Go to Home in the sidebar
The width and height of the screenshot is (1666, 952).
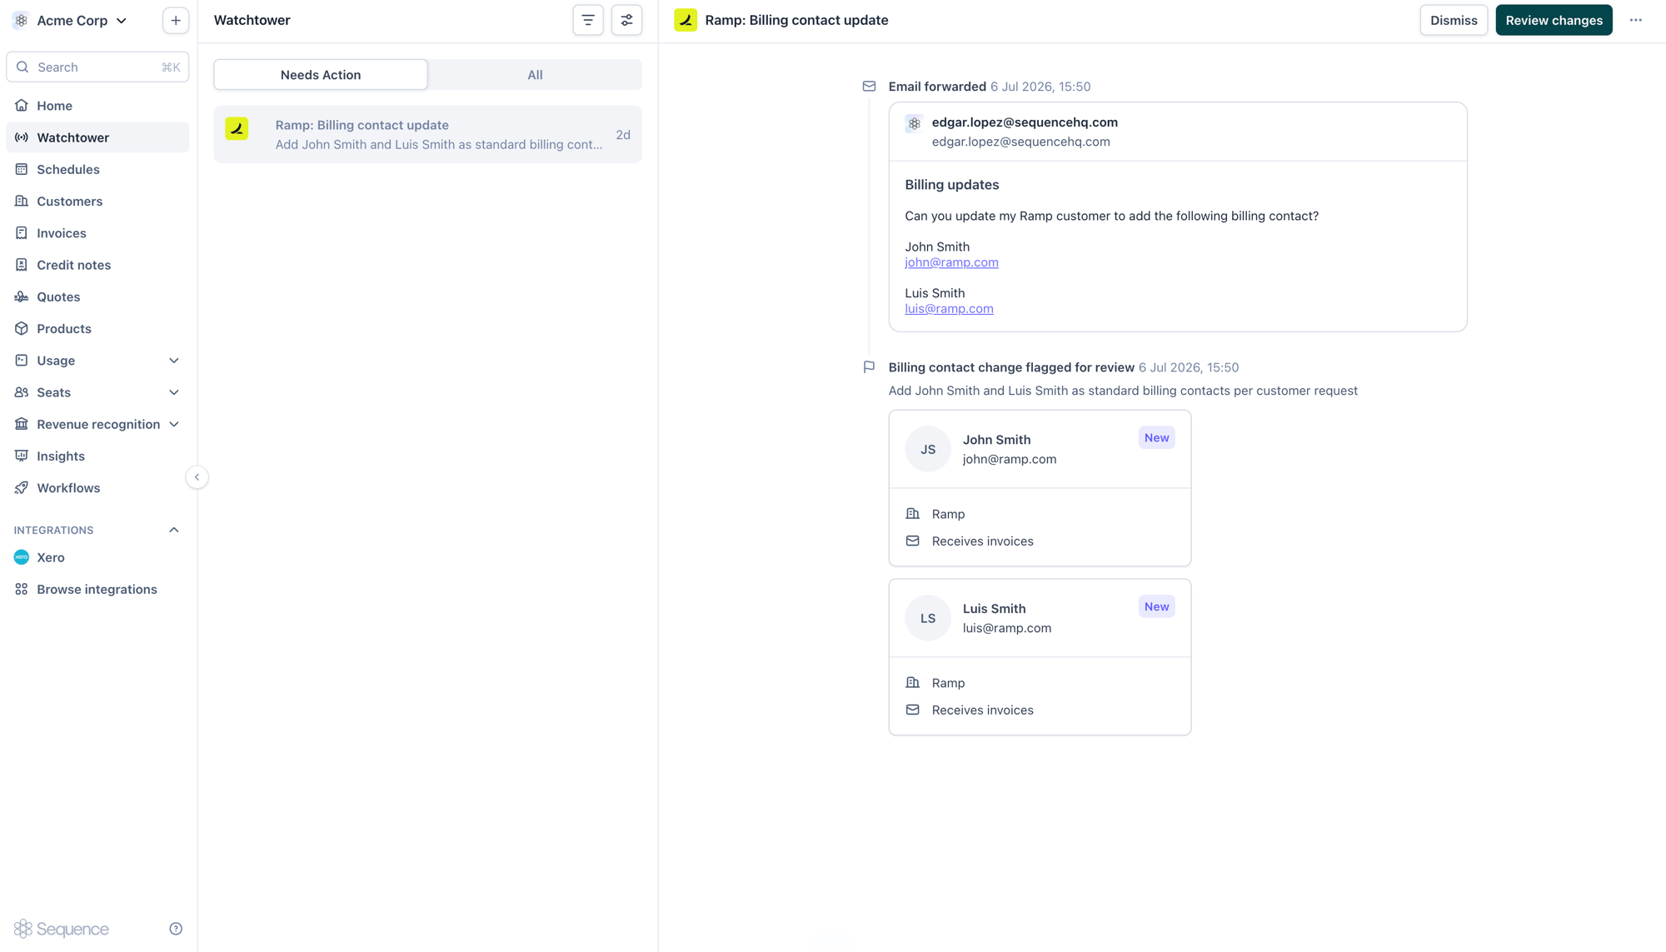click(97, 106)
